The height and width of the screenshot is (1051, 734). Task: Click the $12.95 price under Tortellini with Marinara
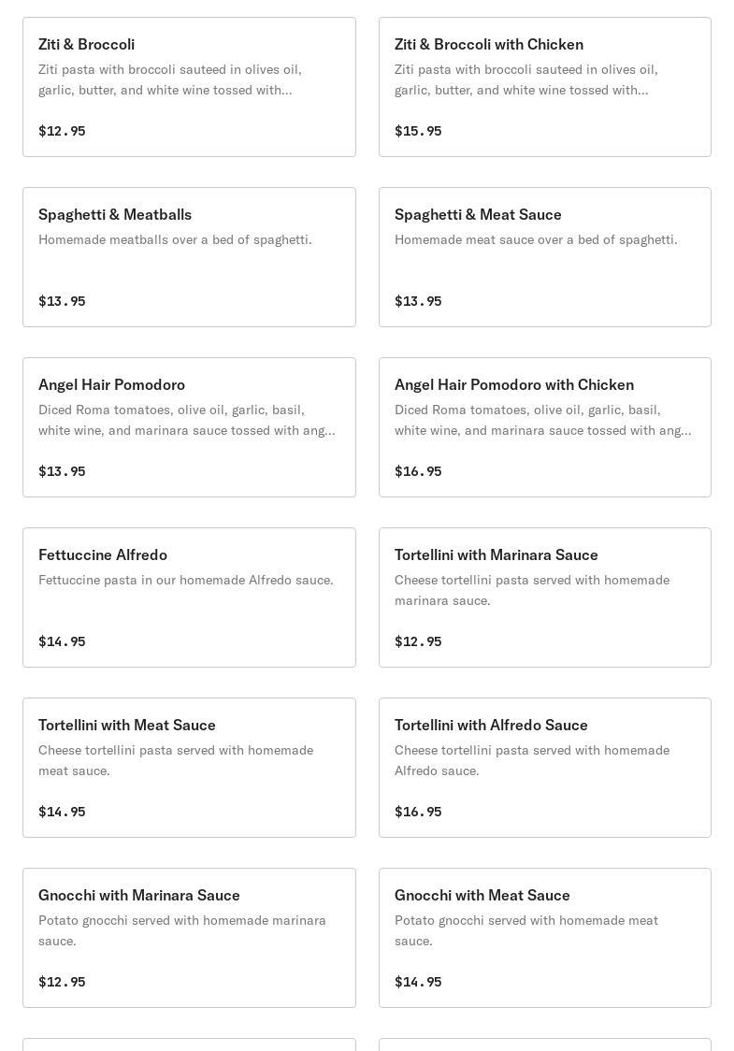pos(418,641)
